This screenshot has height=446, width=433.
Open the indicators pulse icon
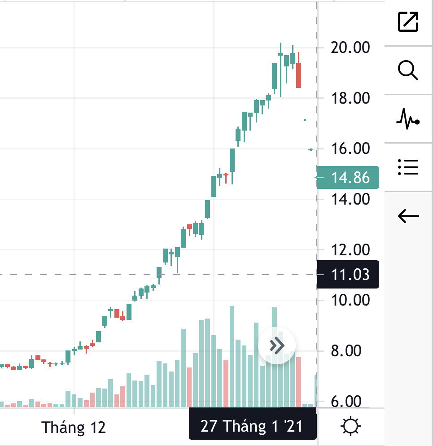[x=408, y=119]
